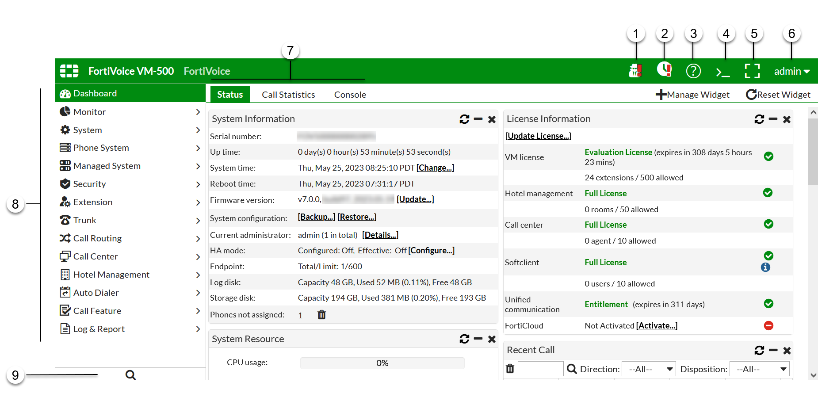Screen dimensions: 818x397
Task: Click Reset Widget button
Action: [x=778, y=95]
